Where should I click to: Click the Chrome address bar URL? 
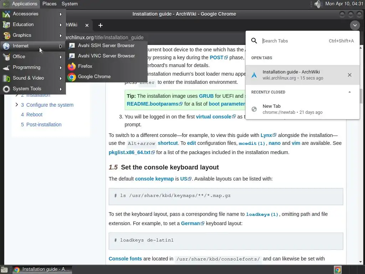(104, 37)
